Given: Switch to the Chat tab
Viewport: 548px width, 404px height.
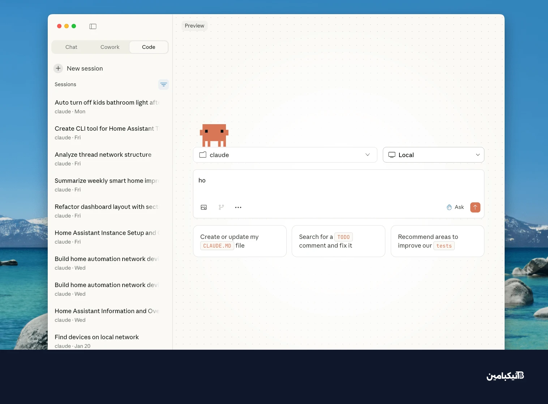Looking at the screenshot, I should coord(71,47).
